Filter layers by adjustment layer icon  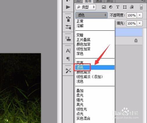point(111,7)
